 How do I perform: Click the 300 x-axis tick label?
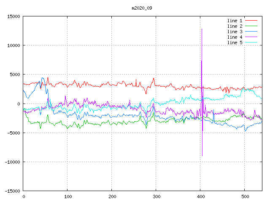click(x=156, y=197)
